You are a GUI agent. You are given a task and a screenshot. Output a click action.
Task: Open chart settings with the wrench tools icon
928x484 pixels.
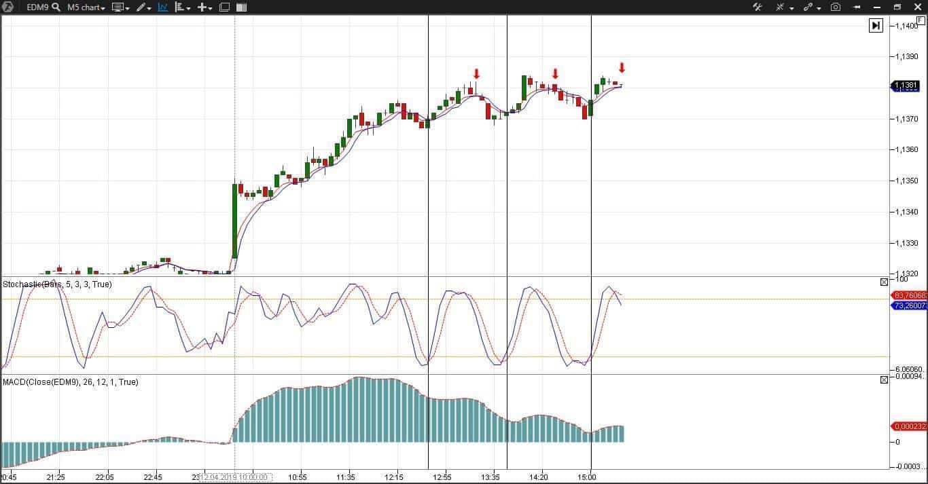757,7
